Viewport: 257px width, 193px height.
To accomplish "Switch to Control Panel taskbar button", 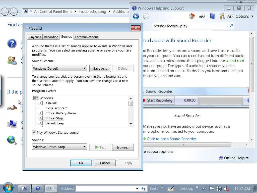I will tap(24, 188).
